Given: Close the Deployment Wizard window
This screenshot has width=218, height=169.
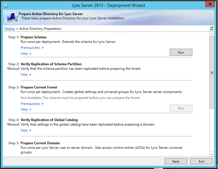Looking at the screenshot, I should (210, 4).
